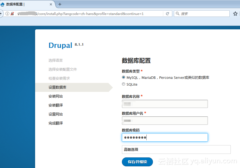Click the 保存并继续 button
240x168 pixels.
137,162
